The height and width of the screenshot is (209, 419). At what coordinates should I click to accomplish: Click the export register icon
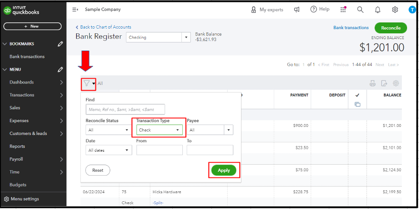[x=384, y=84]
